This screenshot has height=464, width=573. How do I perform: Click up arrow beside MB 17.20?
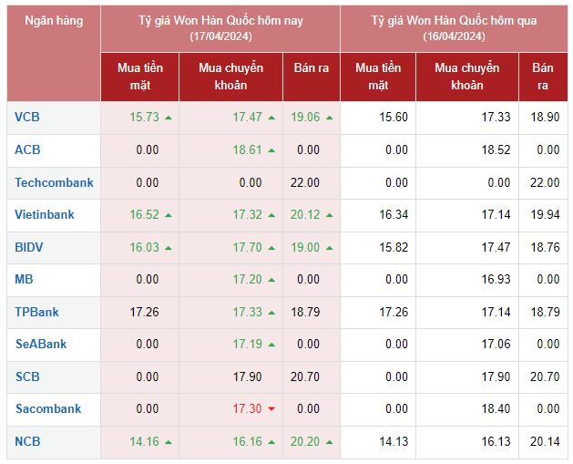pos(271,280)
